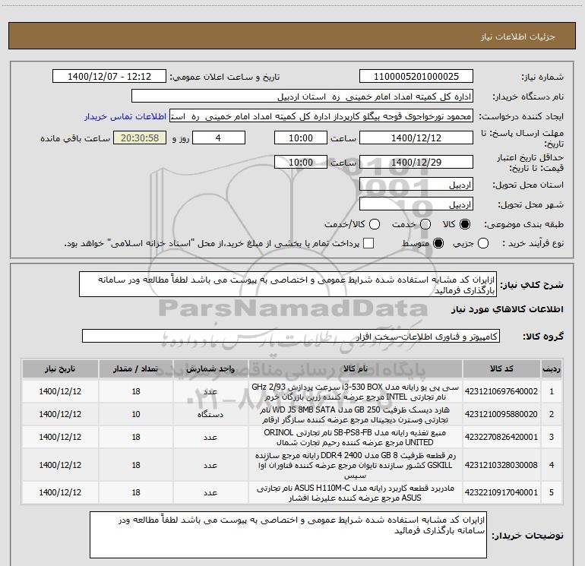The height and width of the screenshot is (566, 585).
Task: Click the ردیف column header
Action: click(552, 368)
